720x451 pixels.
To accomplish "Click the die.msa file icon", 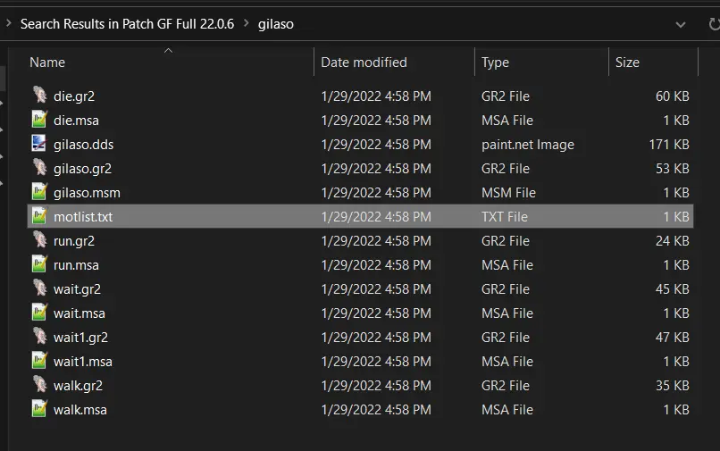I will [x=39, y=120].
